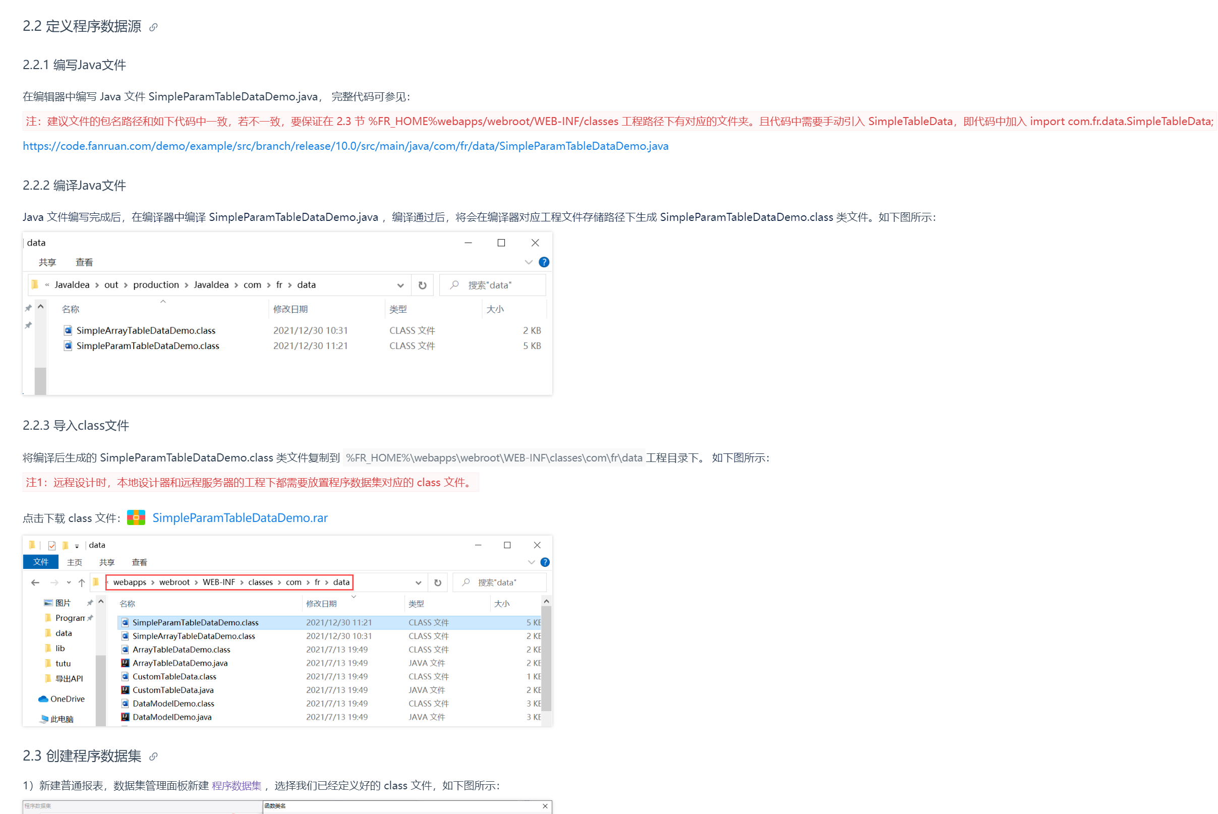Expand the ribbon chevron in the lower explorer window
The image size is (1218, 814).
(531, 562)
